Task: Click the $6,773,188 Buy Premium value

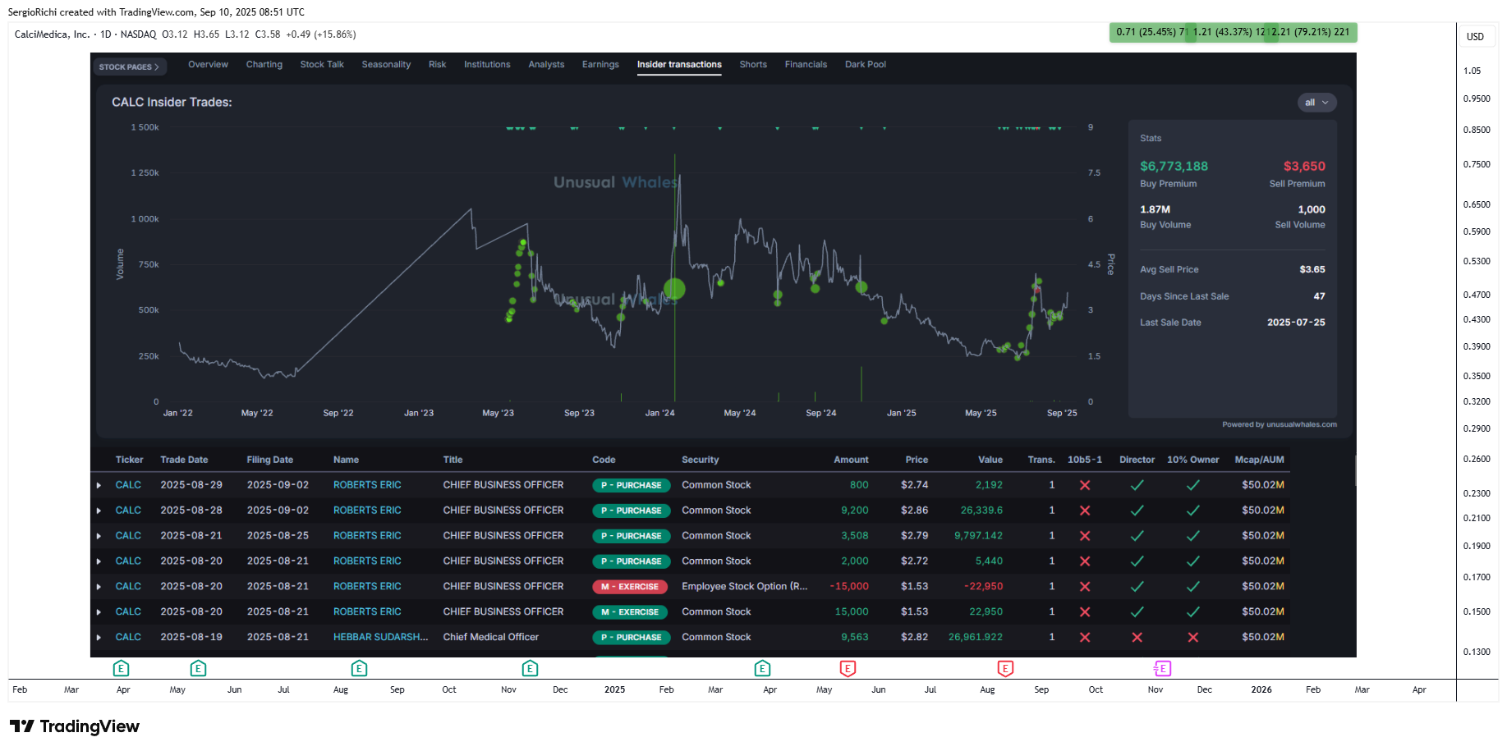Action: pos(1174,166)
